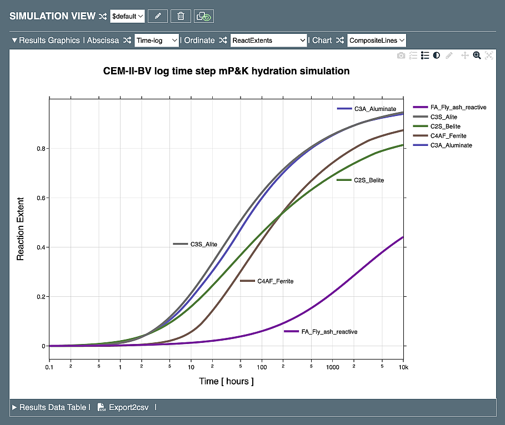Download plot with camera icon
The image size is (505, 425).
(401, 55)
